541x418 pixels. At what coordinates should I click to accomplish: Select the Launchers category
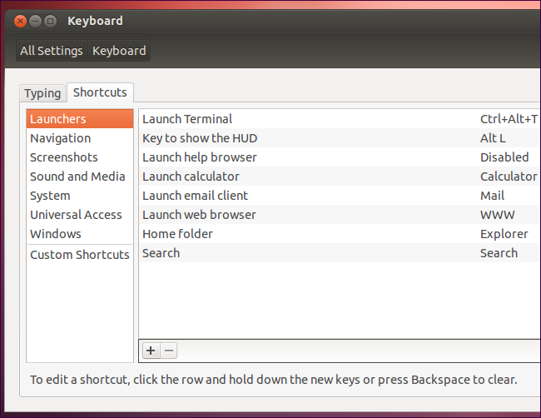[x=80, y=119]
